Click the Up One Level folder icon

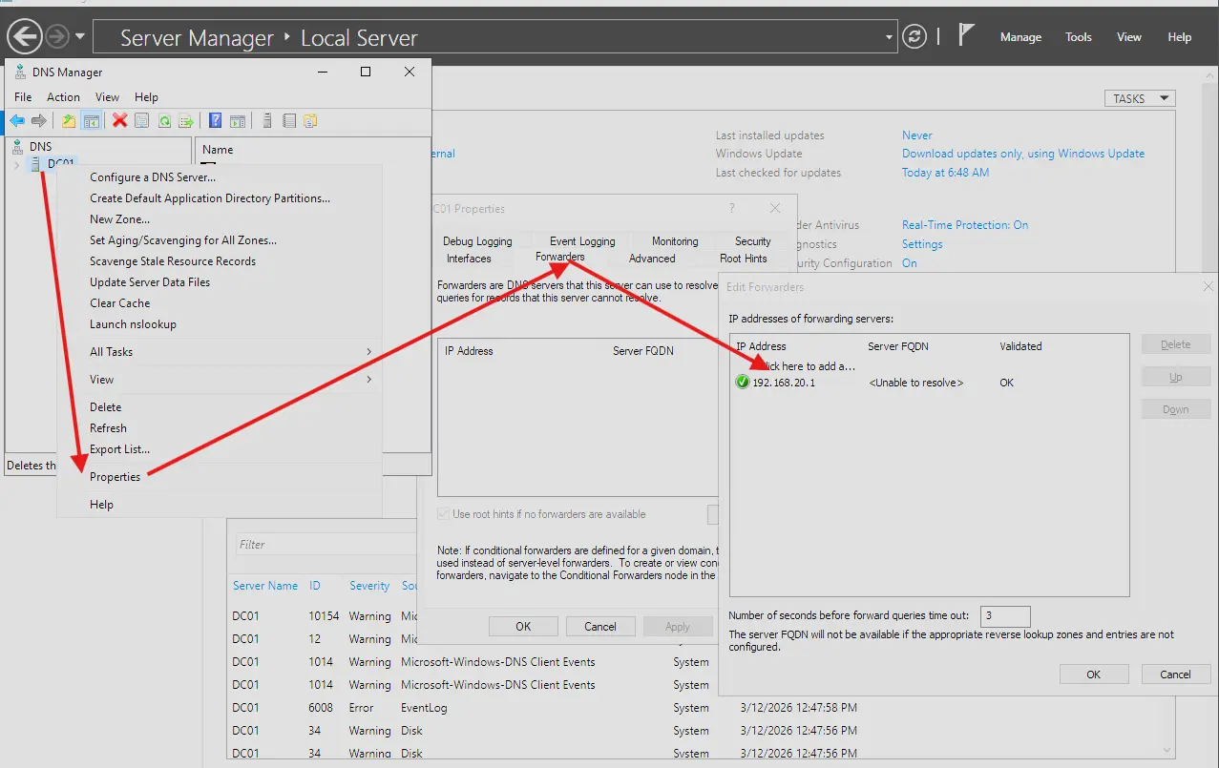[69, 120]
